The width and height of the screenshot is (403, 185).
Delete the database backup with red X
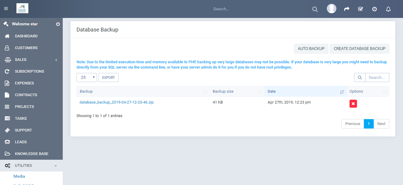coord(353,104)
